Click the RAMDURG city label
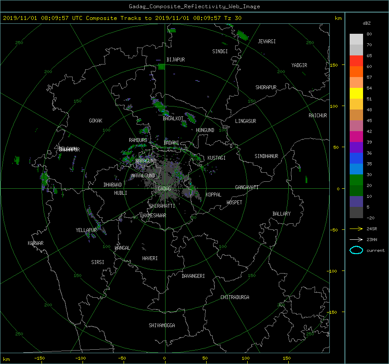The width and height of the screenshot is (389, 364). (138, 140)
